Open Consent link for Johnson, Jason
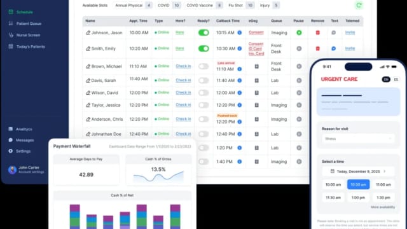Image resolution: width=407 pixels, height=229 pixels. (x=256, y=32)
